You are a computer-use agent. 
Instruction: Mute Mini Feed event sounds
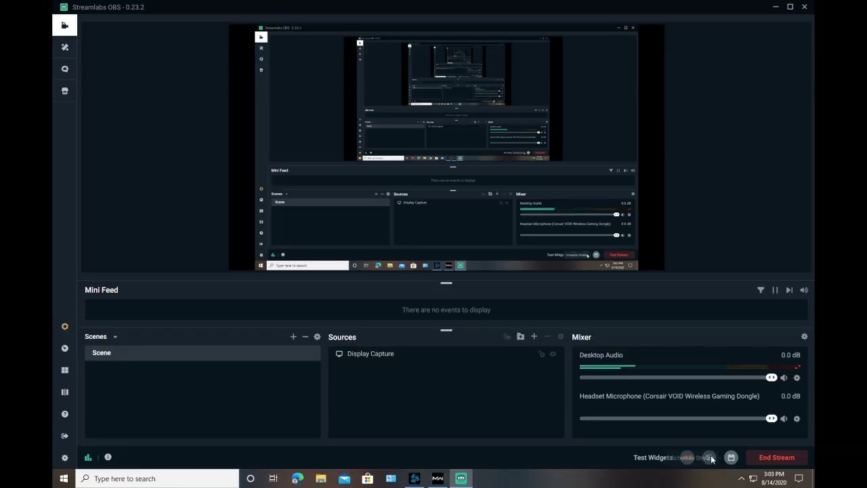(x=804, y=290)
